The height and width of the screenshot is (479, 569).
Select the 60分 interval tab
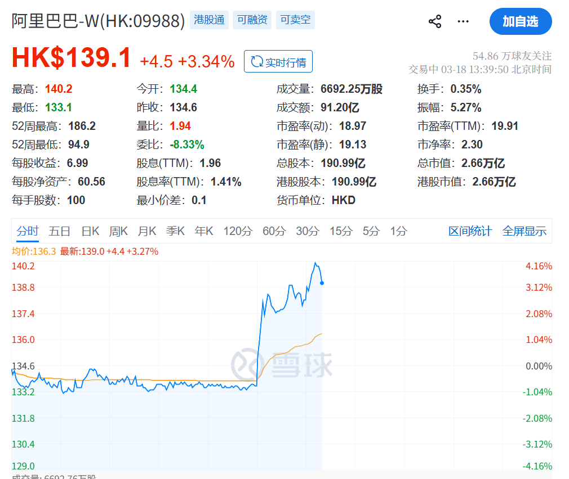click(x=274, y=231)
